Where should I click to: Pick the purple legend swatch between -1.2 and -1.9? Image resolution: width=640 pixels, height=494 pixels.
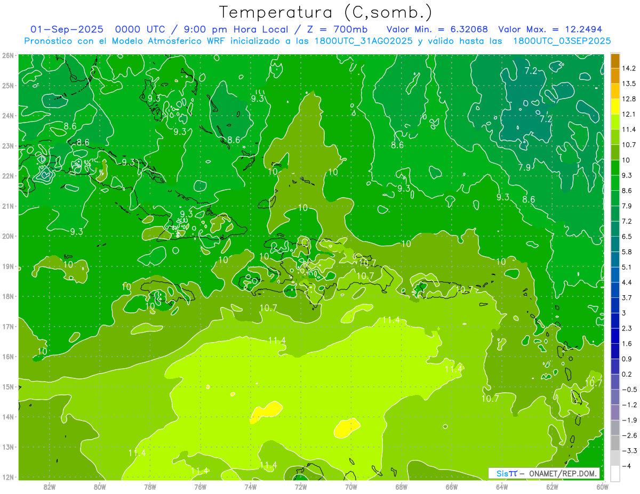[x=615, y=412]
